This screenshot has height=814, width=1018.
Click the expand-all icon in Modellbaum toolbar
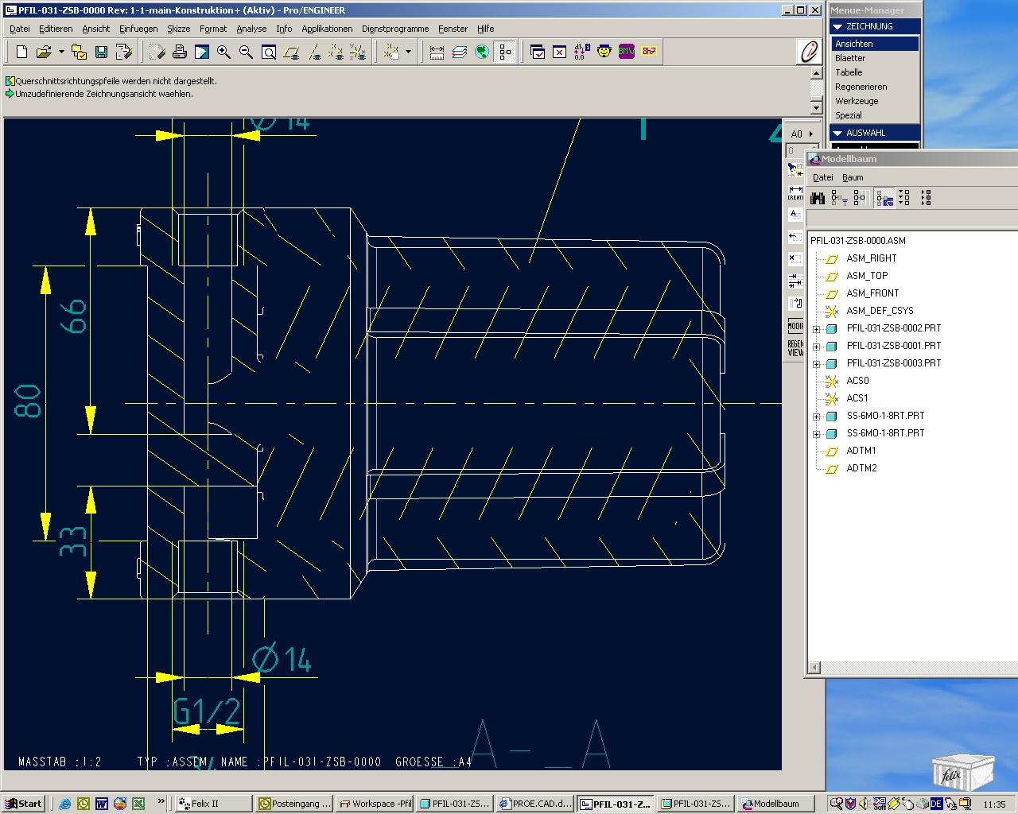(x=904, y=198)
